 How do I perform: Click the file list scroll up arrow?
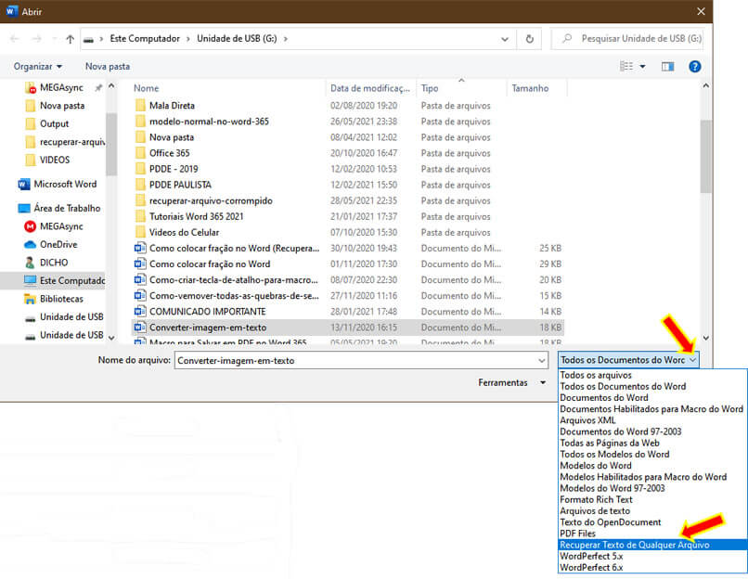[705, 86]
